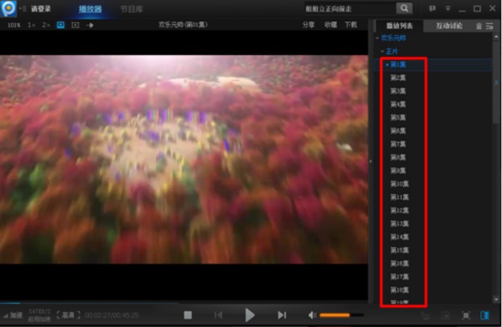502x327 pixels.
Task: Select episode 第7集 in playlist
Action: pos(398,144)
